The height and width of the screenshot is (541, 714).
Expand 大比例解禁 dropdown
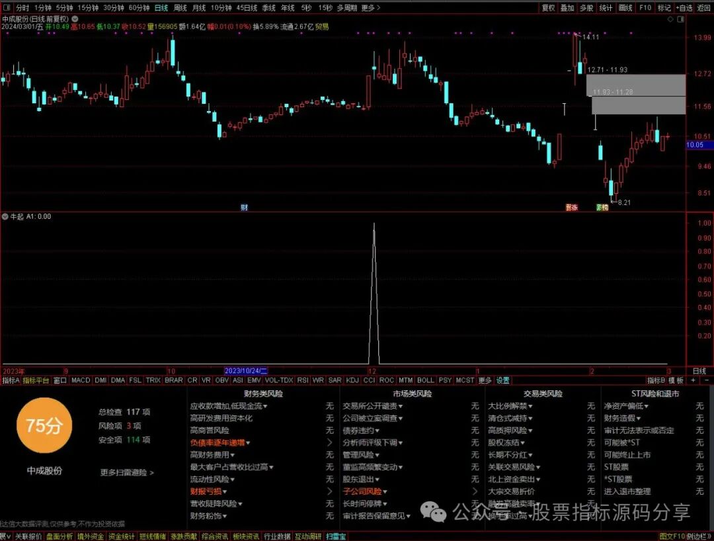530,406
